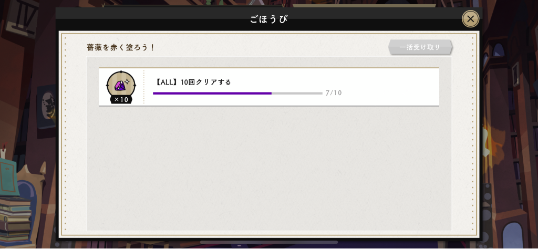Tap the 薔薇を赤く塗ろう！ section heading
Viewport: 538px width, 249px height.
tap(121, 47)
